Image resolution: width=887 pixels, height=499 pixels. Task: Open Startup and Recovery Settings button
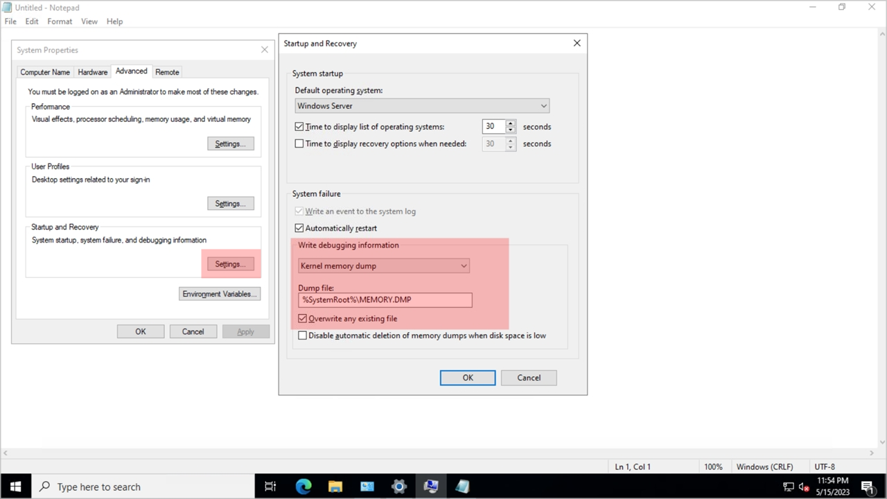click(231, 264)
